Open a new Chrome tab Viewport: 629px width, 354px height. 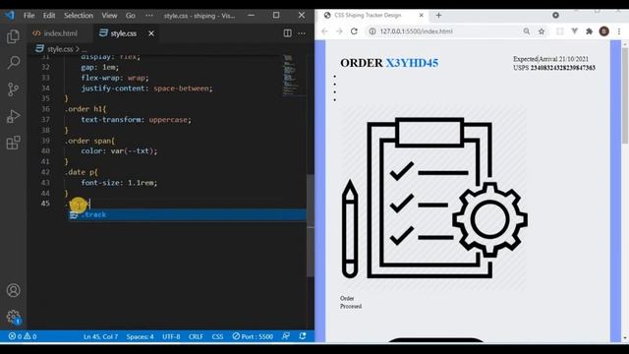(x=438, y=16)
